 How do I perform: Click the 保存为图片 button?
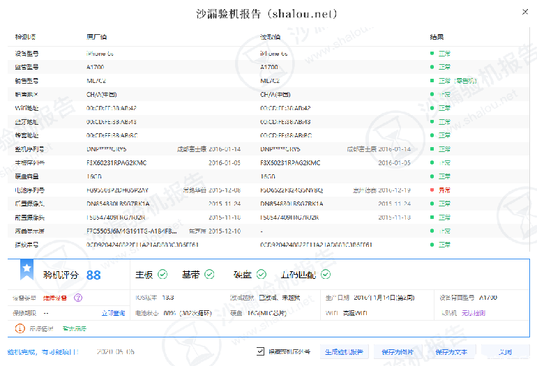click(398, 351)
